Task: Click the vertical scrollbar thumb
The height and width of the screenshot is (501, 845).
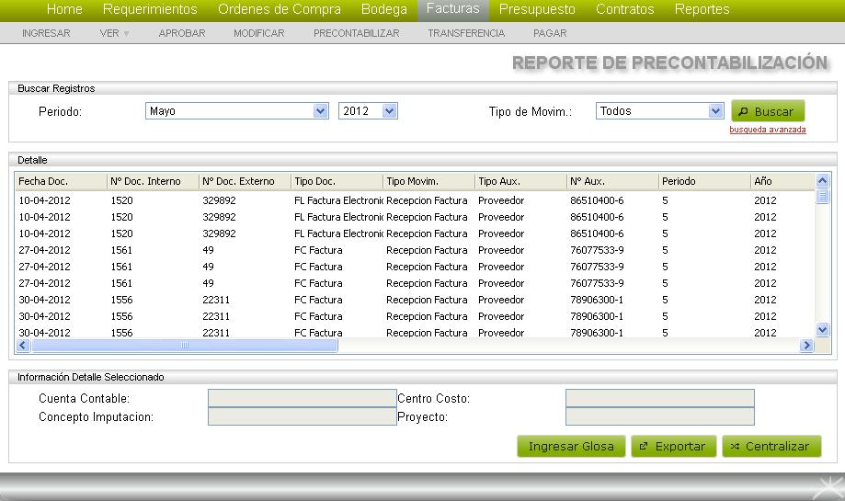Action: (822, 196)
